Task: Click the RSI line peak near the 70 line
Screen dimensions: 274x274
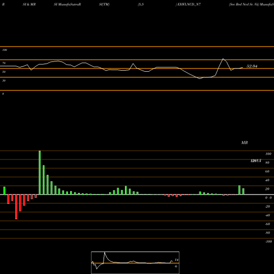Action: (223, 59)
